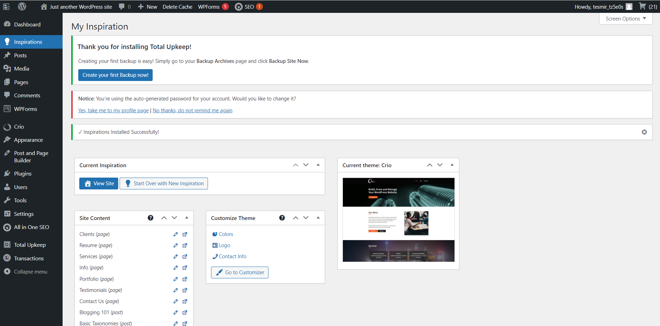Open Clients page in new window icon

[185, 234]
